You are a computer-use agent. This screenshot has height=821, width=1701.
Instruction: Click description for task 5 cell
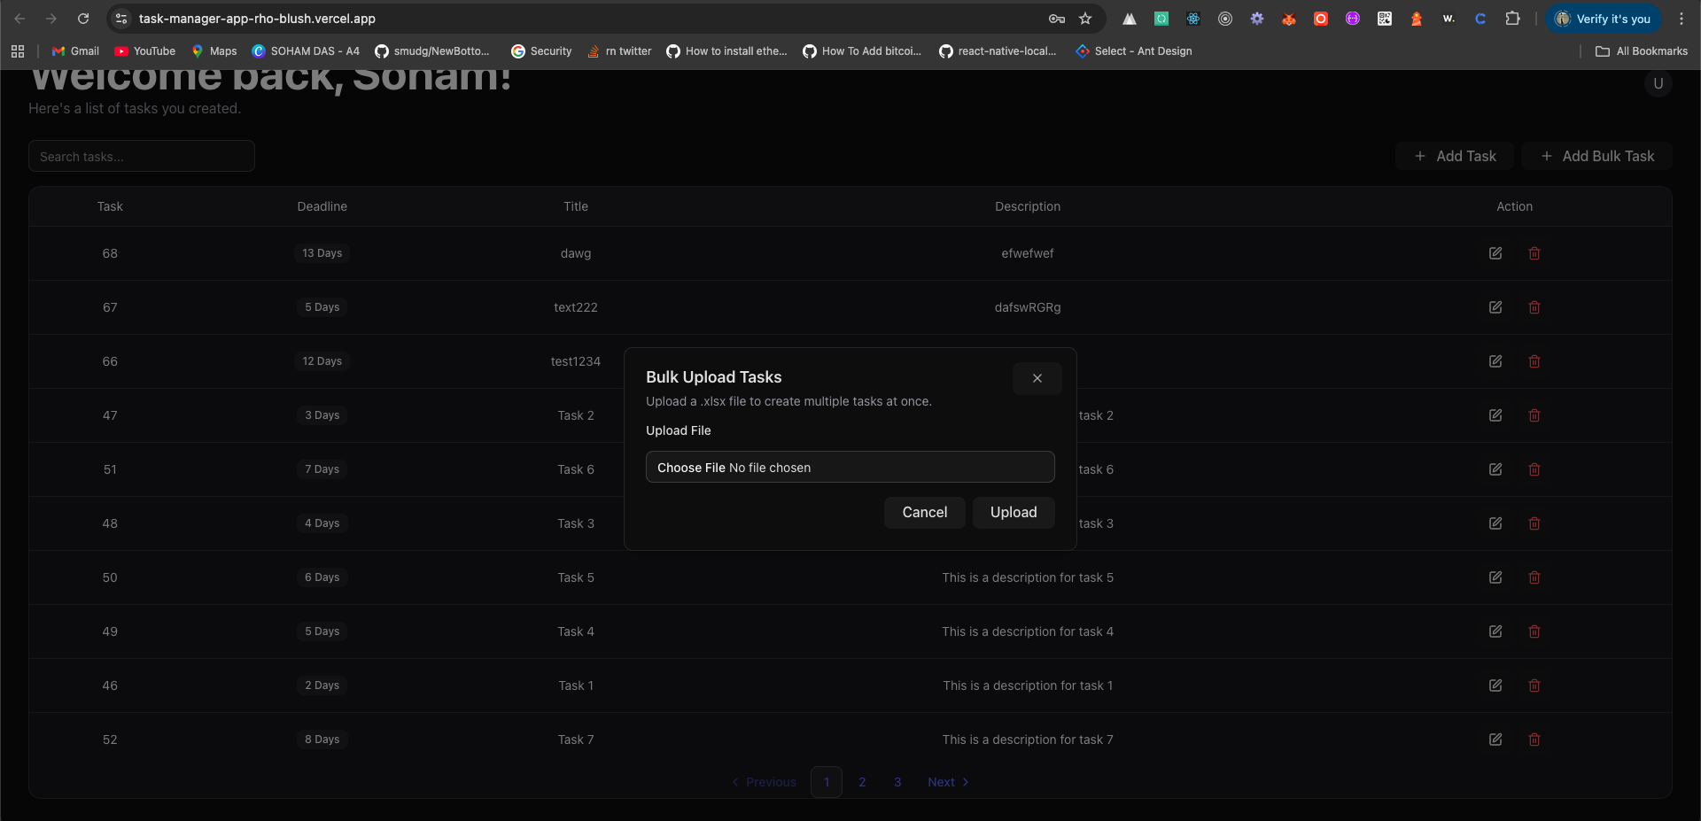click(x=1028, y=577)
